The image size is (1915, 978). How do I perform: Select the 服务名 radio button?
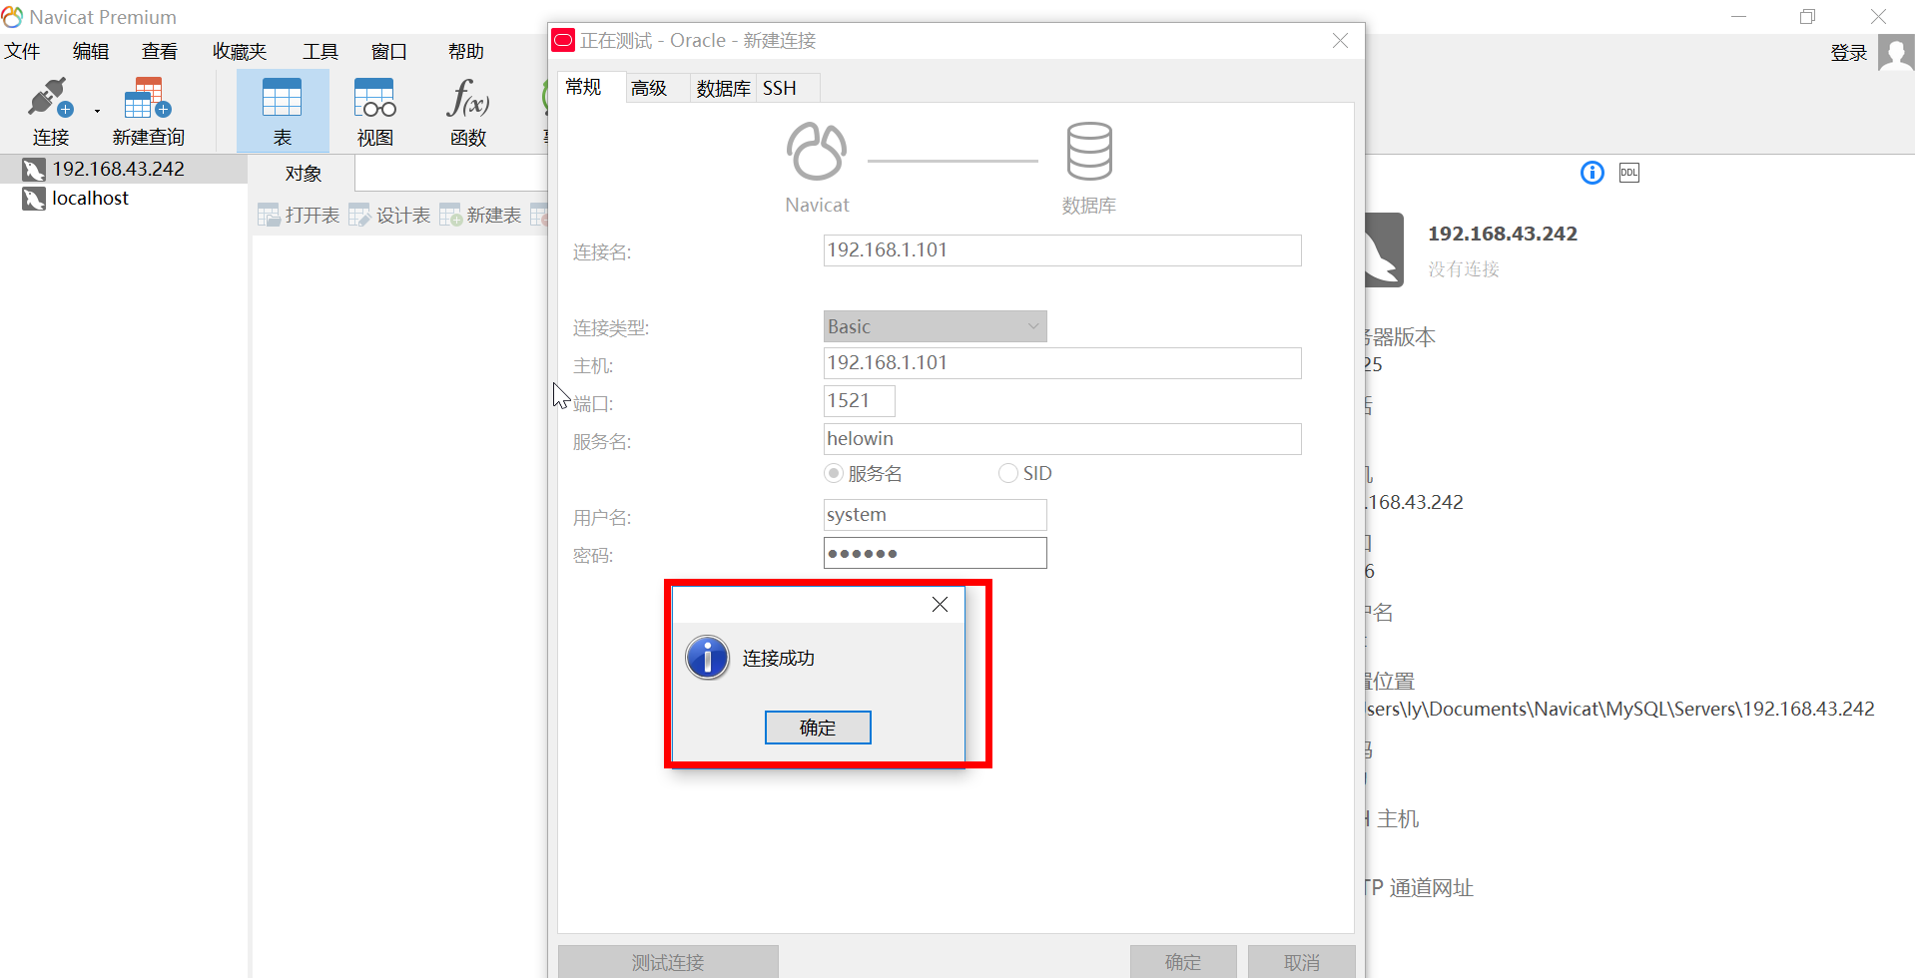pyautogui.click(x=834, y=473)
